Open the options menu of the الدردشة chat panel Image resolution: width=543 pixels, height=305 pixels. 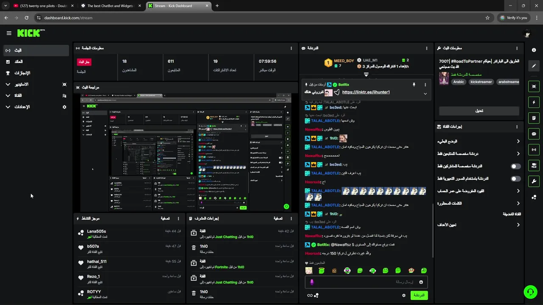click(x=427, y=48)
